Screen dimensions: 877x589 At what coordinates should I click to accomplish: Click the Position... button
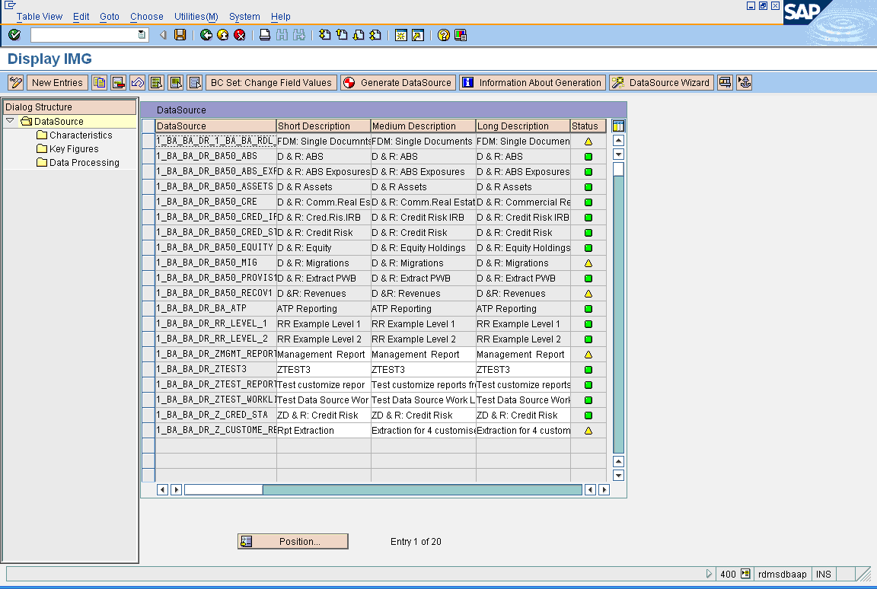pyautogui.click(x=293, y=542)
